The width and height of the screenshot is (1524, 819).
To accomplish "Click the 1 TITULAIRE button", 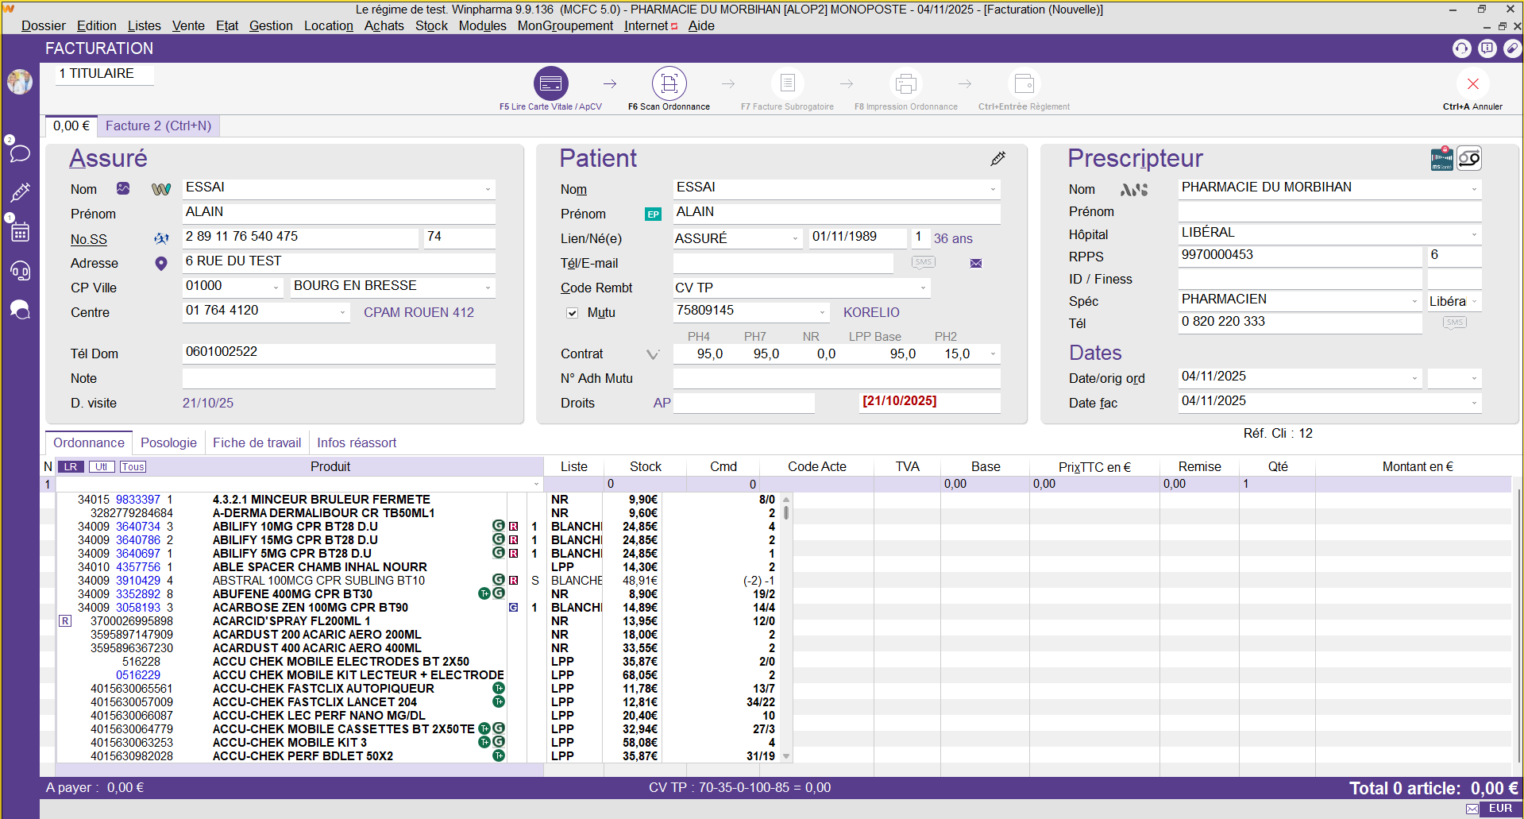I will click(104, 74).
